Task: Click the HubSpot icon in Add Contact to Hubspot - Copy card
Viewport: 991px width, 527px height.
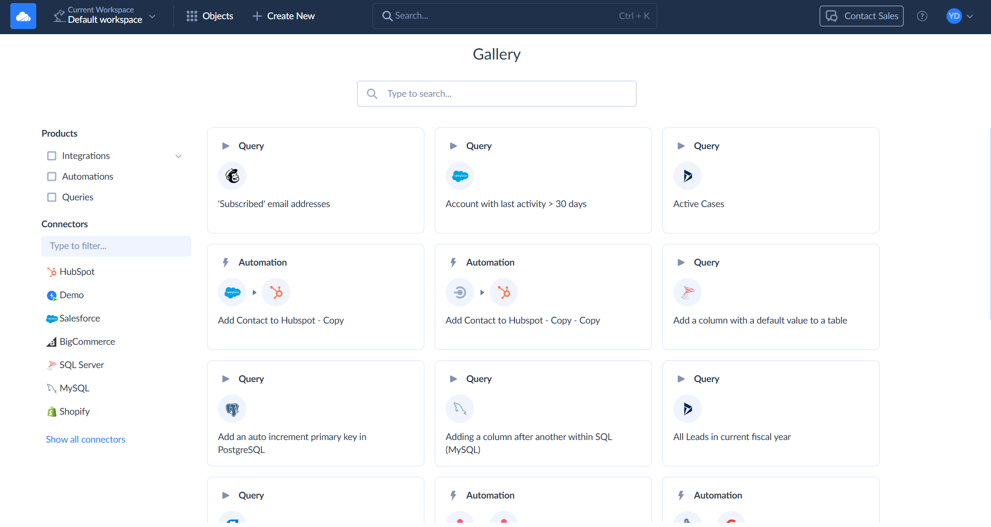Action: click(276, 292)
